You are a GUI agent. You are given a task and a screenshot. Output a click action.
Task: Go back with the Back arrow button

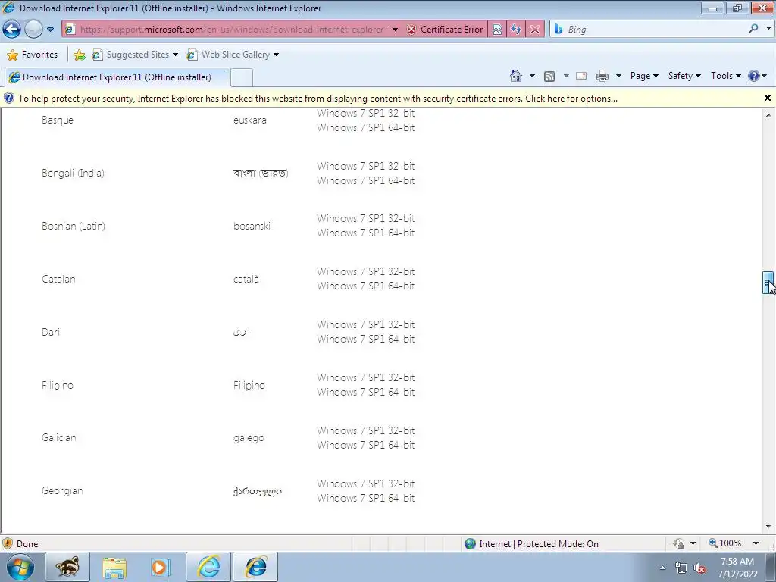click(11, 30)
